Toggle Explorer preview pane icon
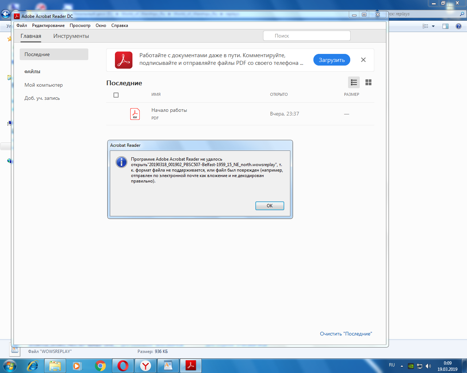 [x=445, y=26]
